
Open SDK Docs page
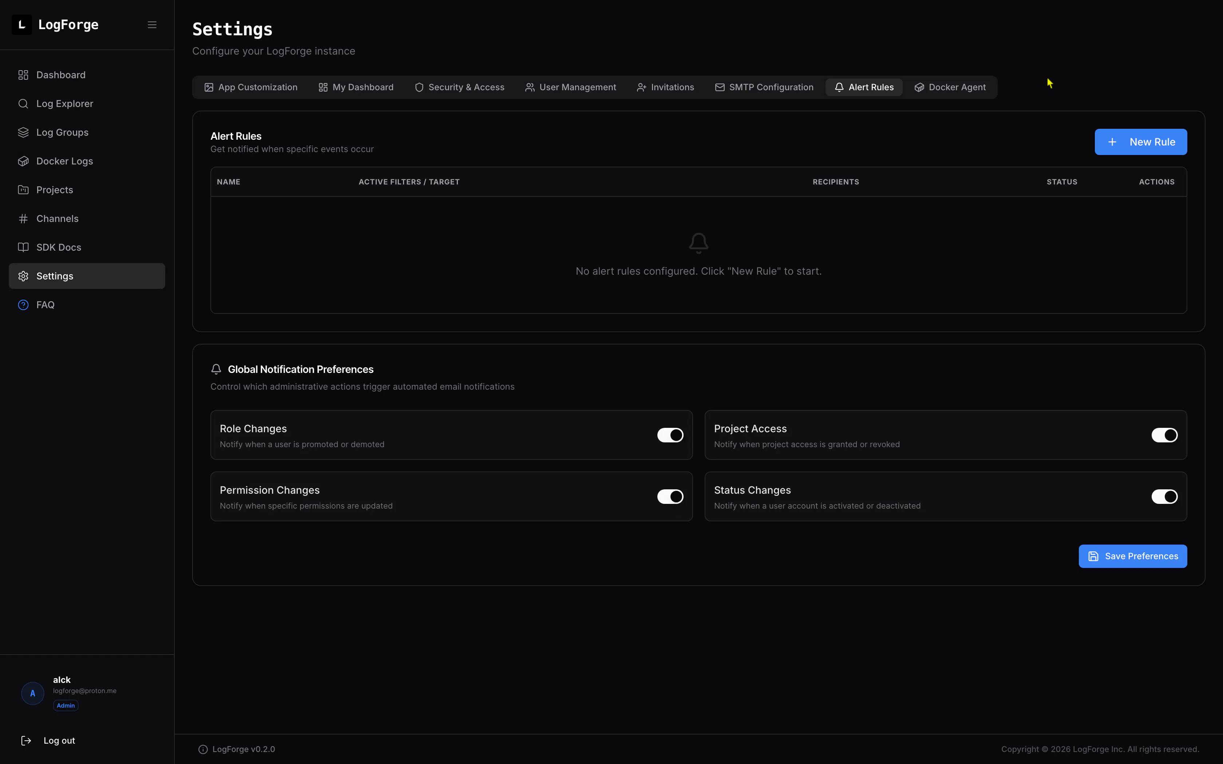[87, 248]
